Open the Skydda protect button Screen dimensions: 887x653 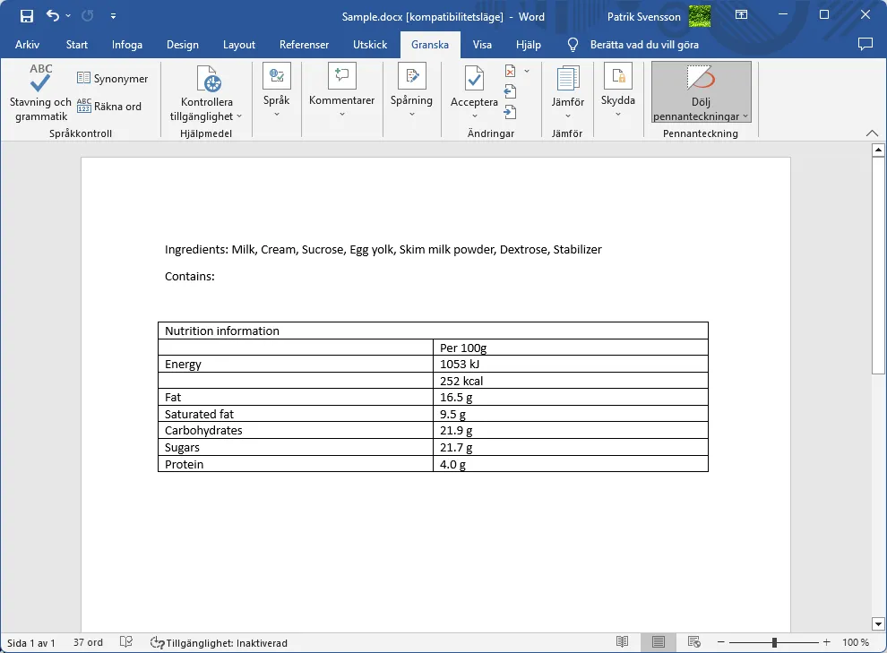[x=617, y=90]
